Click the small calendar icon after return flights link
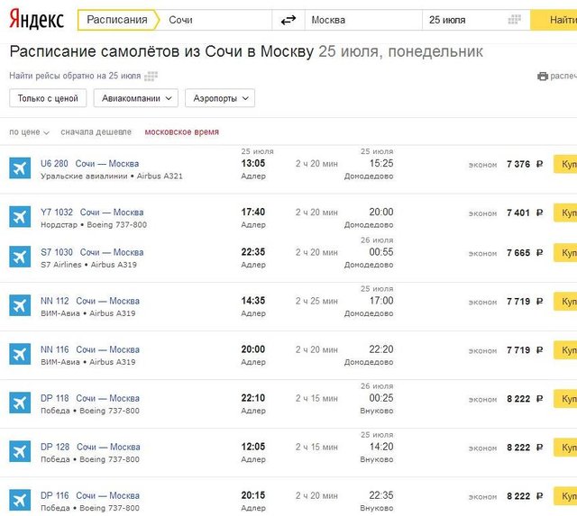The image size is (577, 516). tap(151, 77)
